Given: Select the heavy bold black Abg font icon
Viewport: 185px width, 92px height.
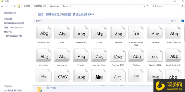Looking at the screenshot, I should pos(99,76).
